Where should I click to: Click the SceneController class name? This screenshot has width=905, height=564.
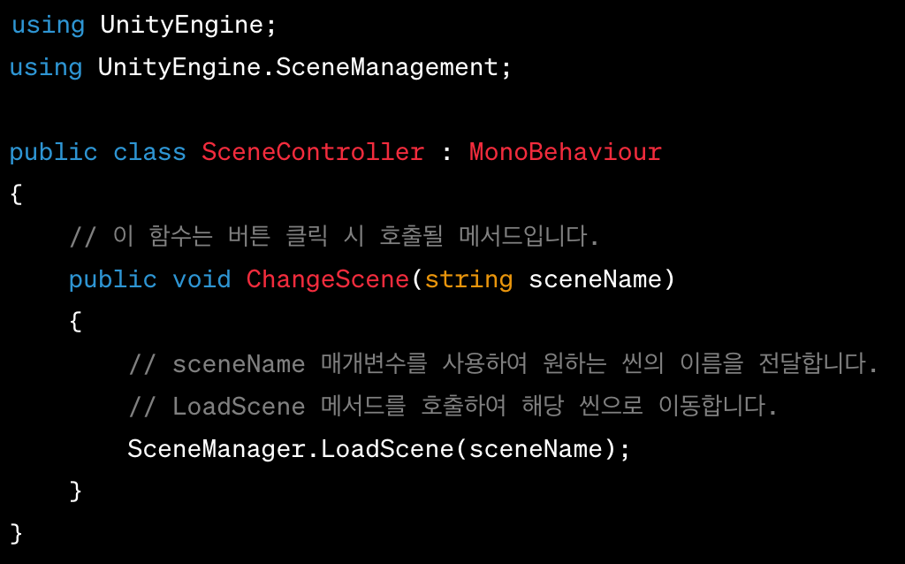coord(313,152)
